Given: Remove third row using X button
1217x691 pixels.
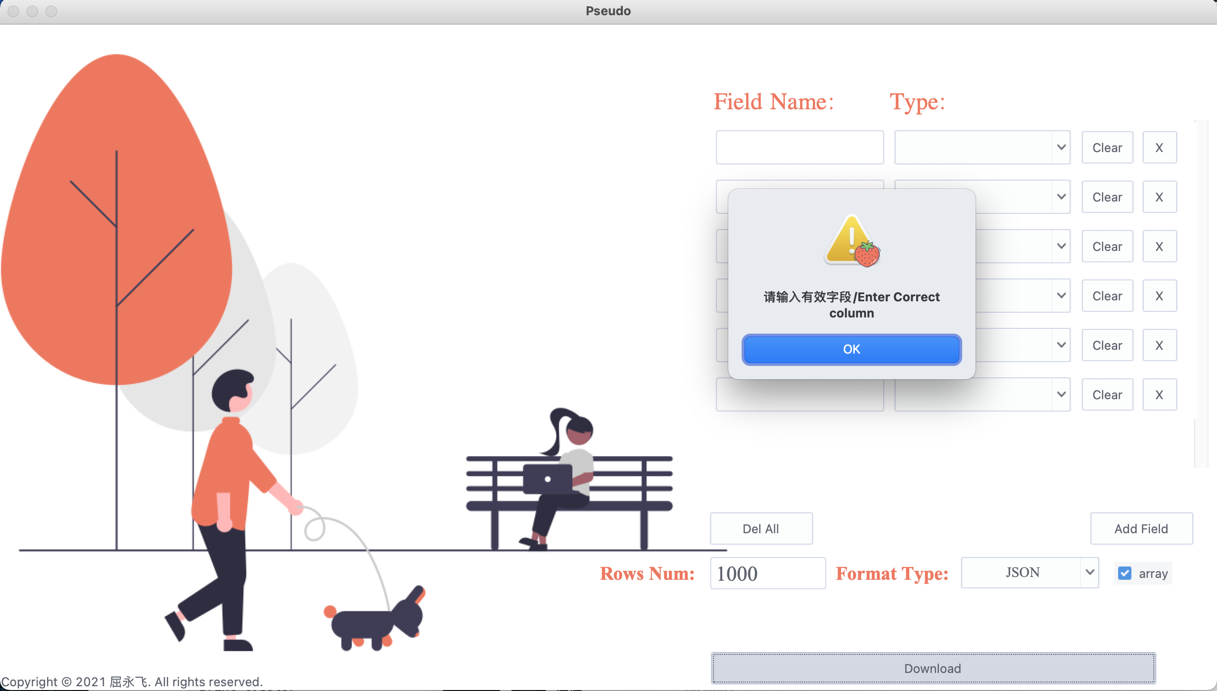Looking at the screenshot, I should (x=1159, y=247).
